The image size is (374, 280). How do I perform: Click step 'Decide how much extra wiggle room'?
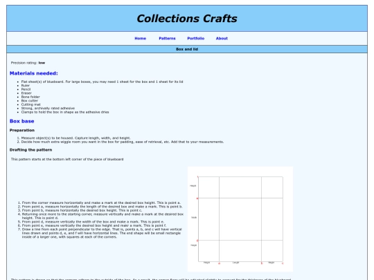(x=123, y=142)
